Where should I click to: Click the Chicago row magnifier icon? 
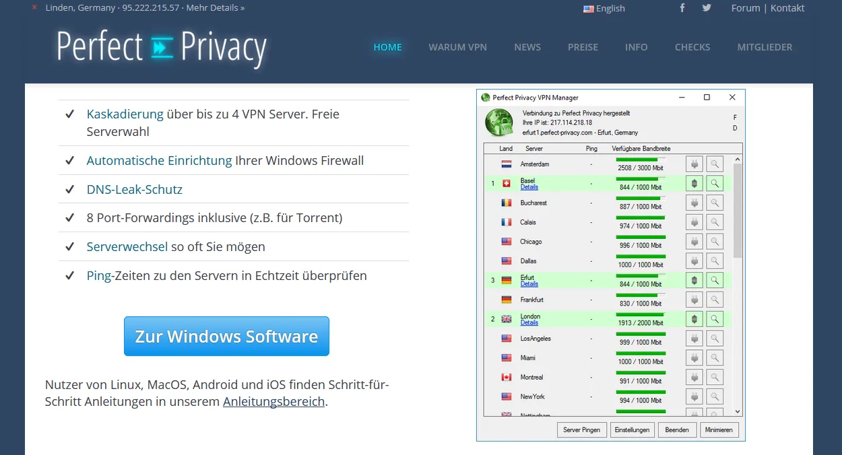(715, 242)
